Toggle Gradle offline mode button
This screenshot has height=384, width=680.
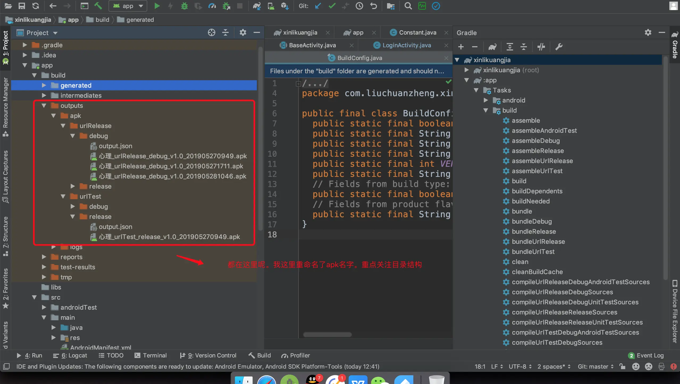pos(541,47)
